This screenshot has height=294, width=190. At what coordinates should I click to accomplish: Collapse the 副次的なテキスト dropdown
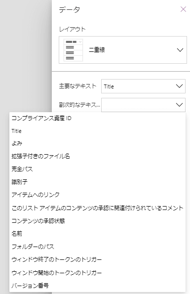[143, 105]
